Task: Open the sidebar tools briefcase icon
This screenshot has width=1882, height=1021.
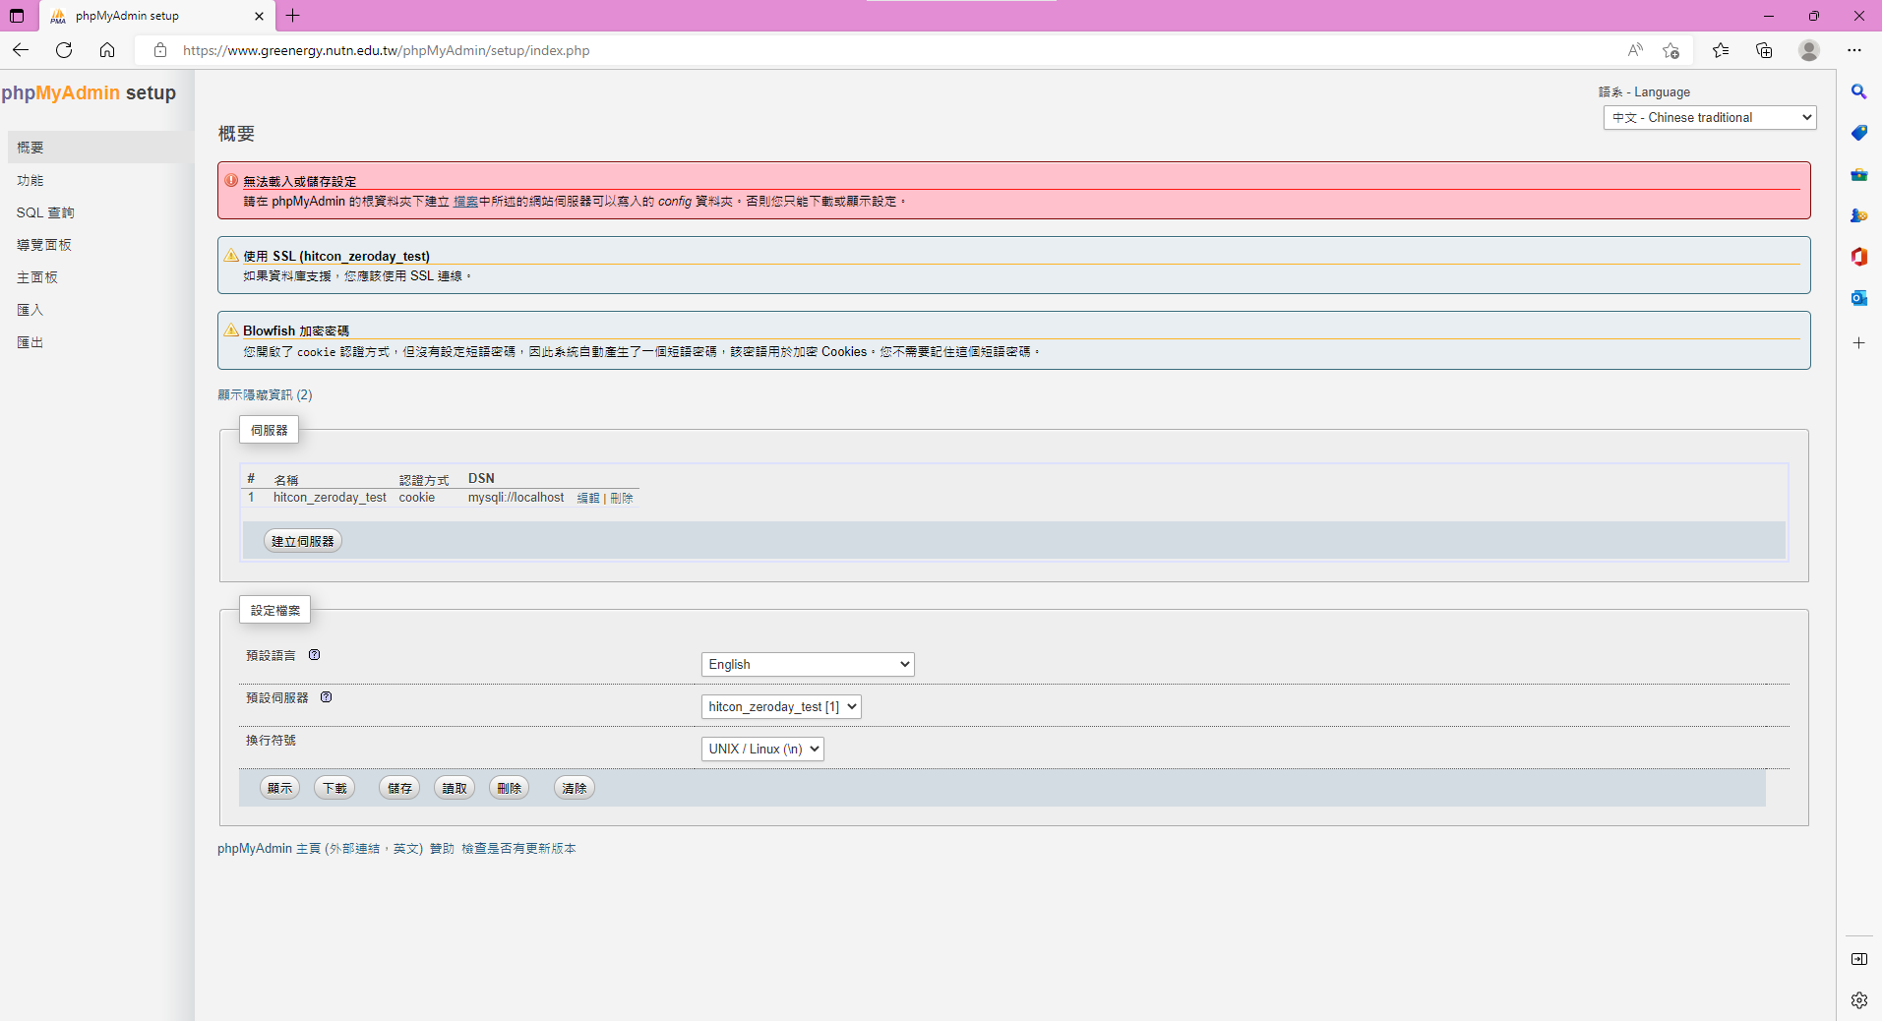Action: tap(1858, 174)
